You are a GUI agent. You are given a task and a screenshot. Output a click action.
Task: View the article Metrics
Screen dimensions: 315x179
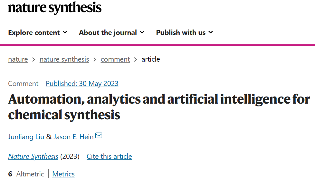(63, 174)
